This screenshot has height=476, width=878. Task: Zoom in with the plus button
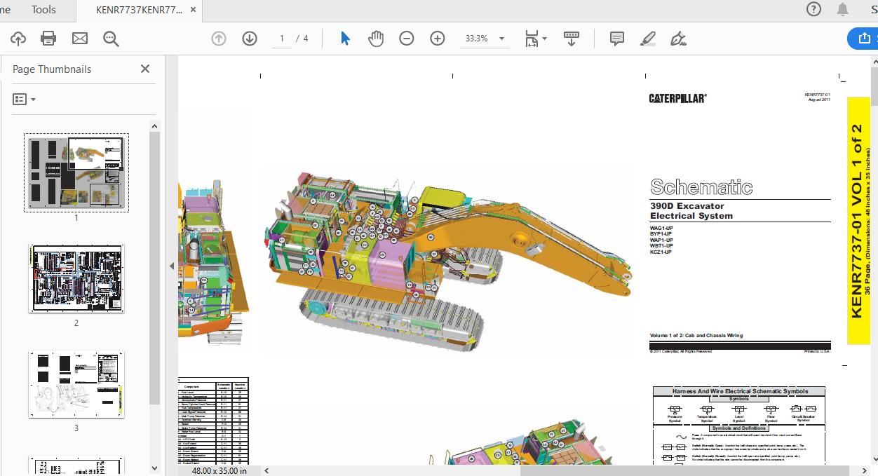[x=438, y=39]
